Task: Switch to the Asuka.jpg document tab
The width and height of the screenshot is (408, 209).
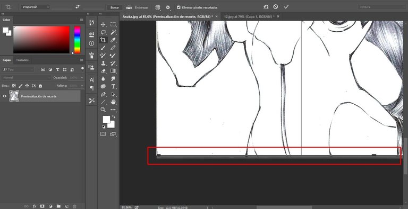Action: (x=167, y=16)
